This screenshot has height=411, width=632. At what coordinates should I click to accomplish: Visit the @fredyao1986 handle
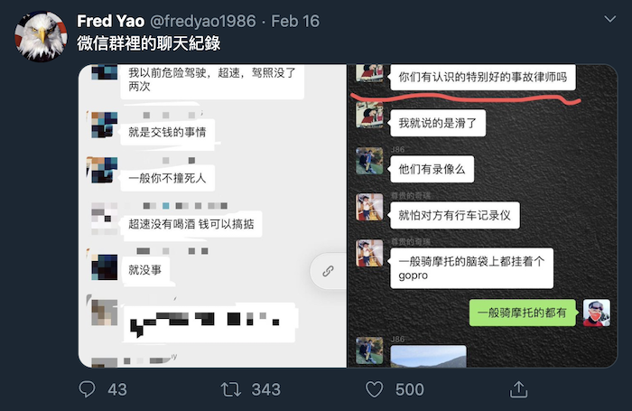(203, 21)
